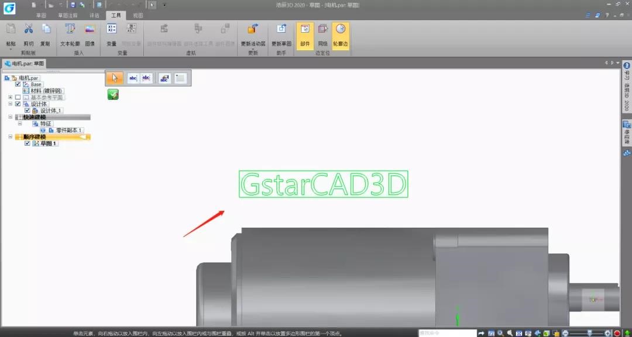The width and height of the screenshot is (632, 337).
Task: Toggle the 同级 locate option
Action: pyautogui.click(x=323, y=36)
